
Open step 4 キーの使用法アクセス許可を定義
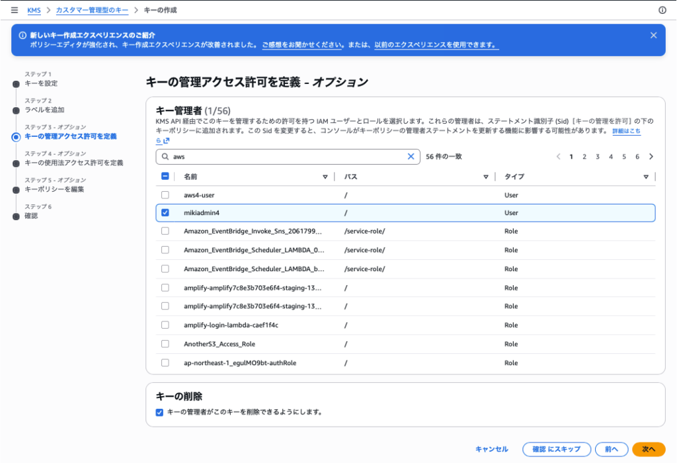(74, 163)
